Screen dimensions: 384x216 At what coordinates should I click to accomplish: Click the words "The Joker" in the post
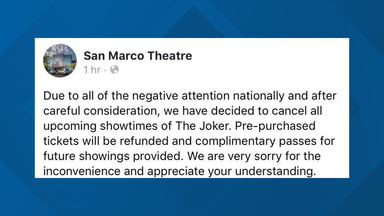coord(203,126)
